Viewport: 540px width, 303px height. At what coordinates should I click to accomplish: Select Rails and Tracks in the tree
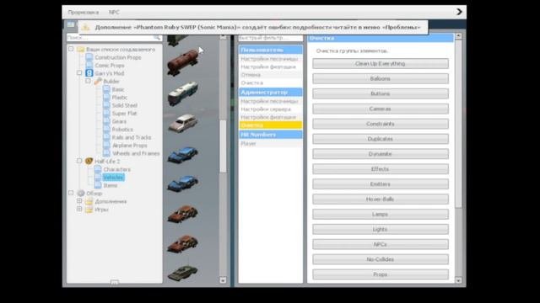tap(132, 137)
